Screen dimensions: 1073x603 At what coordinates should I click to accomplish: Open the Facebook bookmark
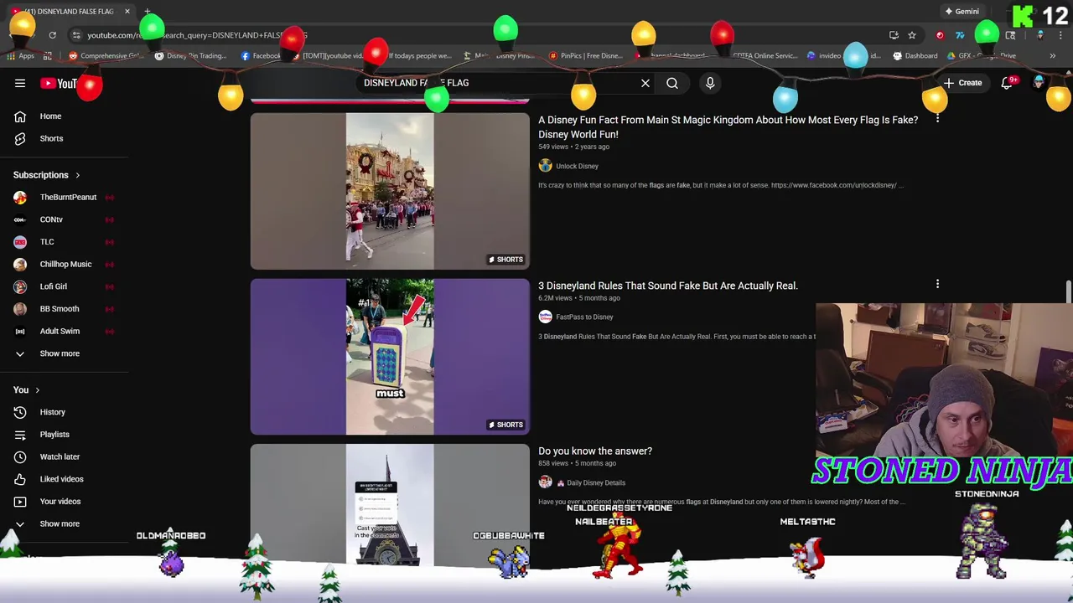coord(261,56)
